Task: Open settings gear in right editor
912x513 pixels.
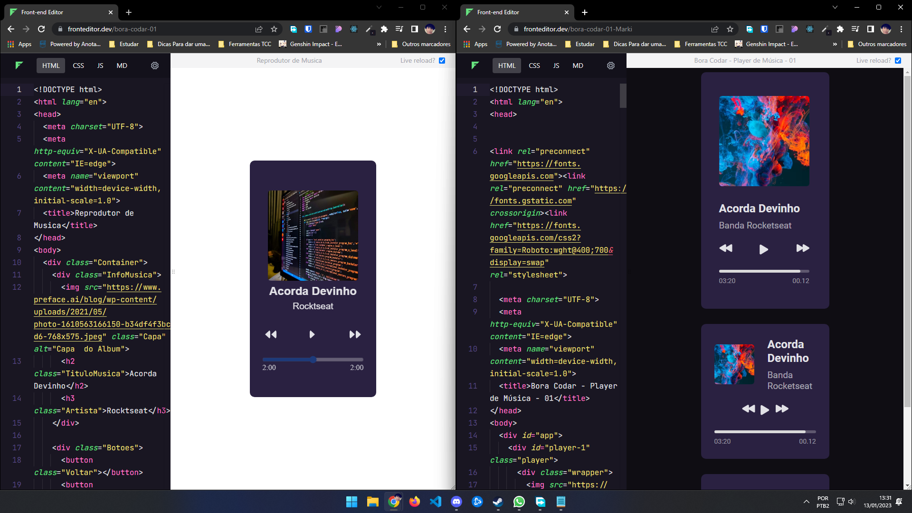Action: 611,66
